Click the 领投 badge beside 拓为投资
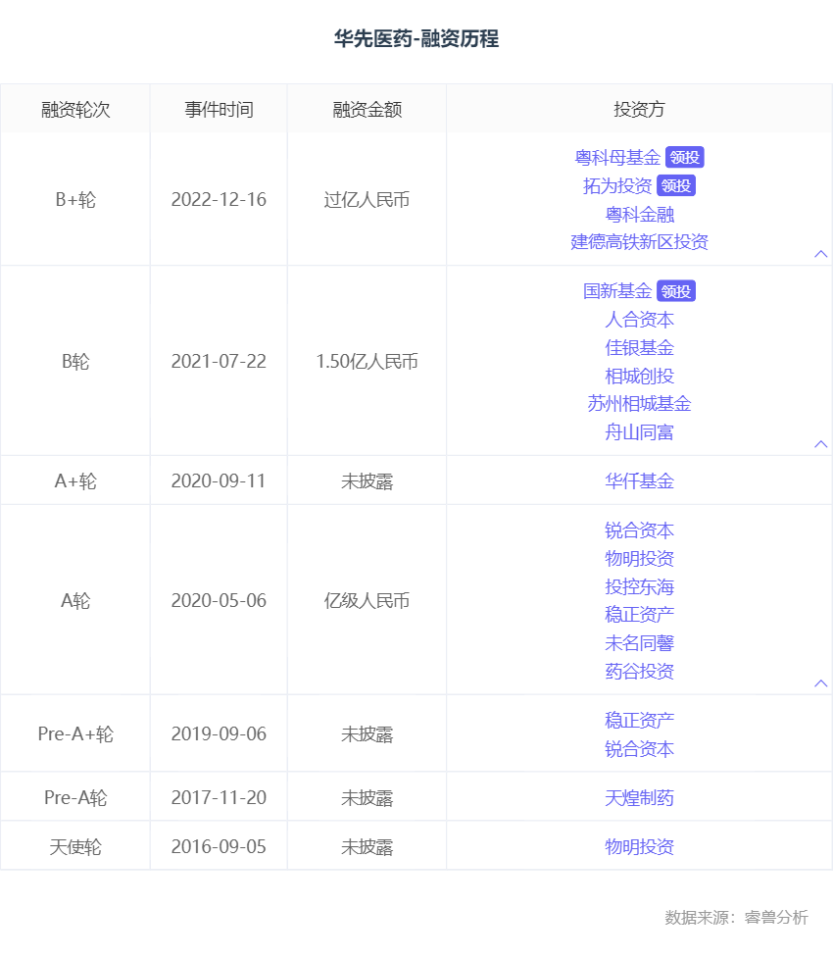This screenshot has height=959, width=833. point(676,186)
